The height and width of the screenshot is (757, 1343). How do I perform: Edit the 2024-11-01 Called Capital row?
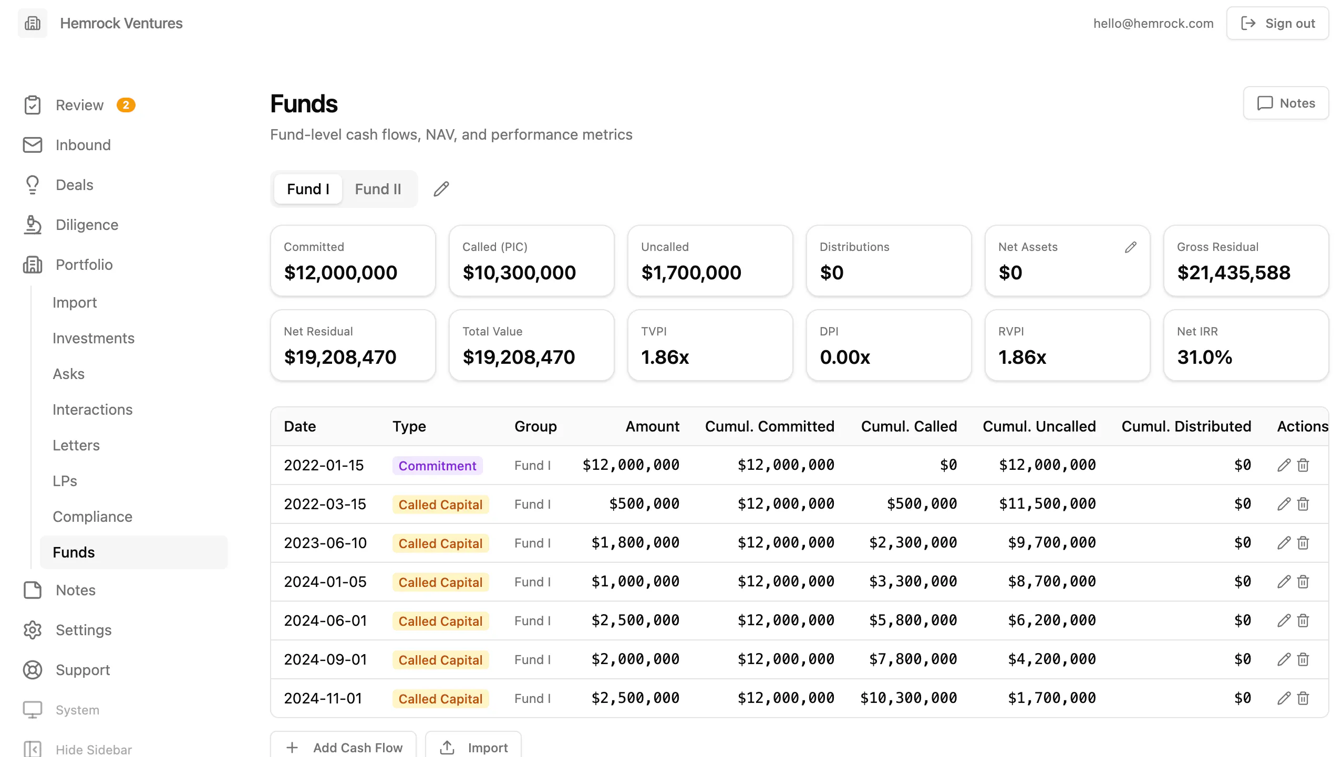(x=1284, y=698)
